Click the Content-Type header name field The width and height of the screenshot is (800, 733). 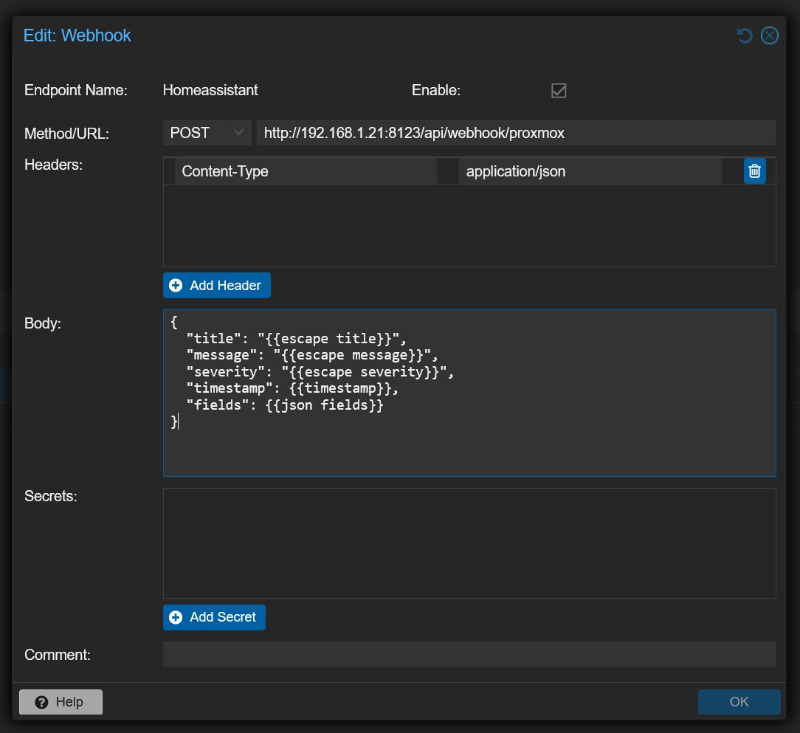(x=306, y=171)
